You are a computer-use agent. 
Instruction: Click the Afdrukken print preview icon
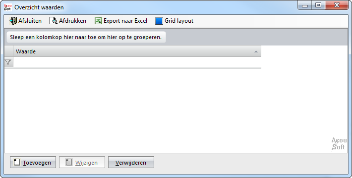coord(54,21)
